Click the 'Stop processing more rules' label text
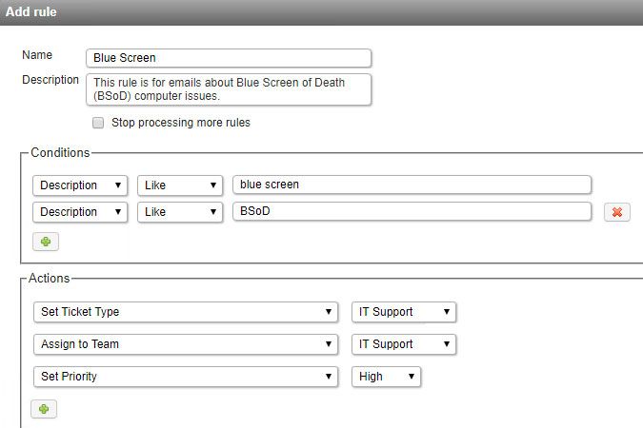Image resolution: width=643 pixels, height=428 pixels. pyautogui.click(x=181, y=123)
